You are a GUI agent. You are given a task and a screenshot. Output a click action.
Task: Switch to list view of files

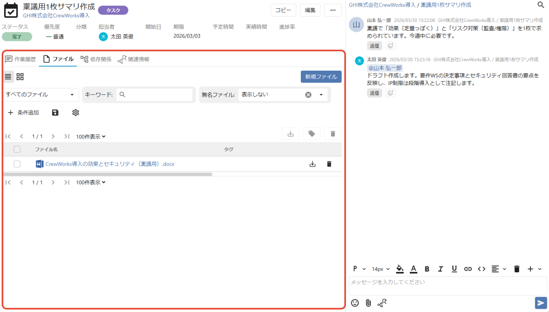point(8,77)
